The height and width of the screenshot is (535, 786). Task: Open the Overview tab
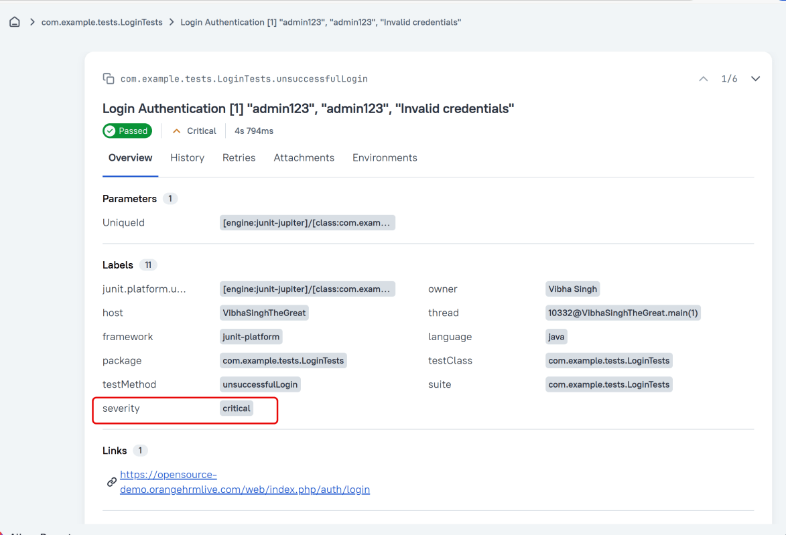tap(130, 158)
